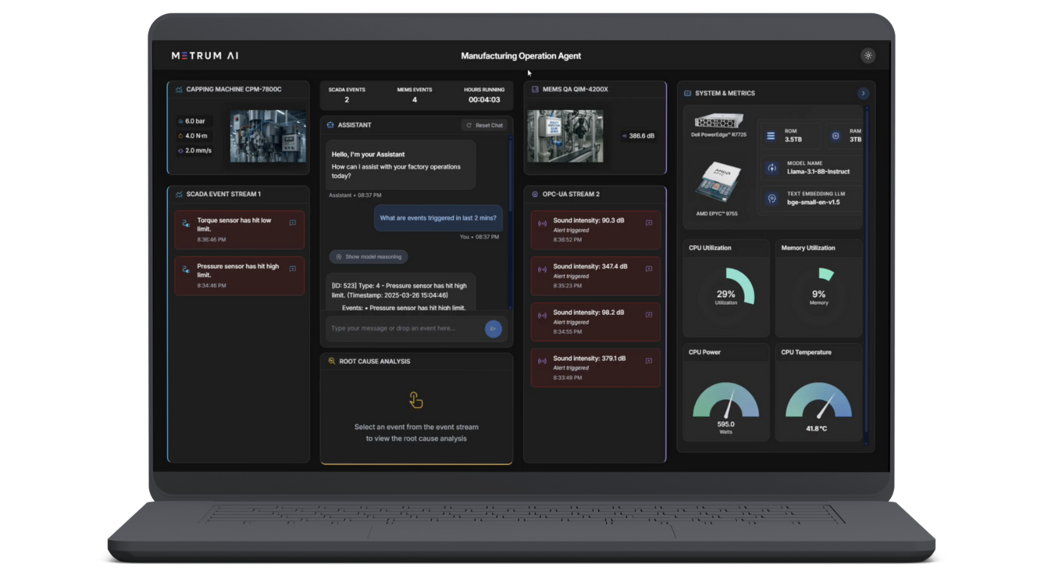Click the System & Metrics panel scrollbar
Image resolution: width=1050 pixels, height=578 pixels.
[x=866, y=274]
